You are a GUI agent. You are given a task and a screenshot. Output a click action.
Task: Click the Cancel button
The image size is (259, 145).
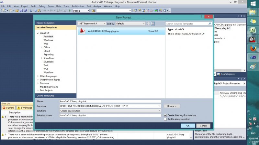click(x=203, y=126)
